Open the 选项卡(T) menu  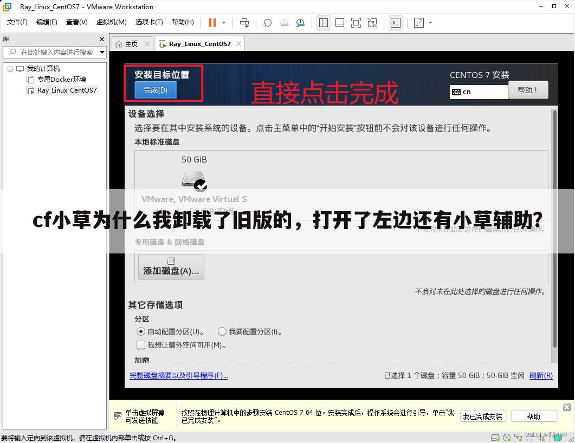[x=149, y=22]
